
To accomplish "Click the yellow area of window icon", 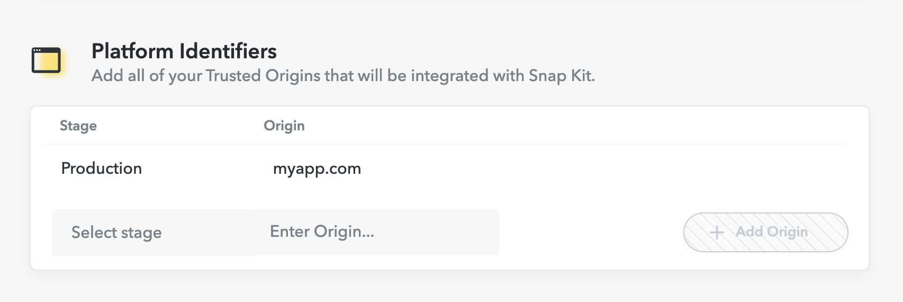I will pos(46,63).
